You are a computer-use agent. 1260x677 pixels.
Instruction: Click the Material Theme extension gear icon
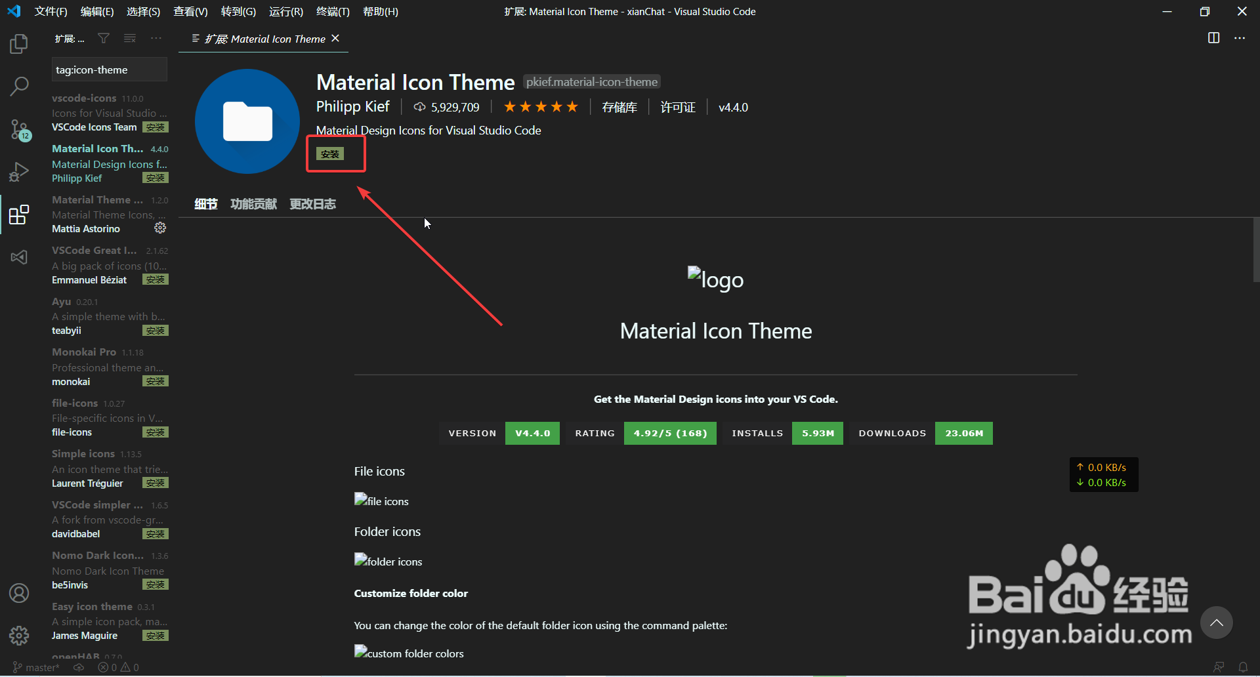tap(160, 228)
